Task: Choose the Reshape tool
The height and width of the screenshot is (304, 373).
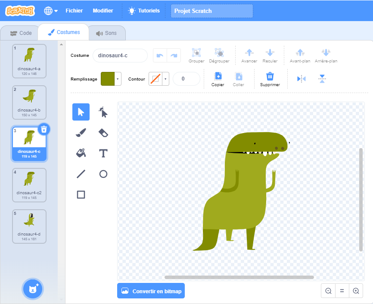Action: (x=103, y=112)
